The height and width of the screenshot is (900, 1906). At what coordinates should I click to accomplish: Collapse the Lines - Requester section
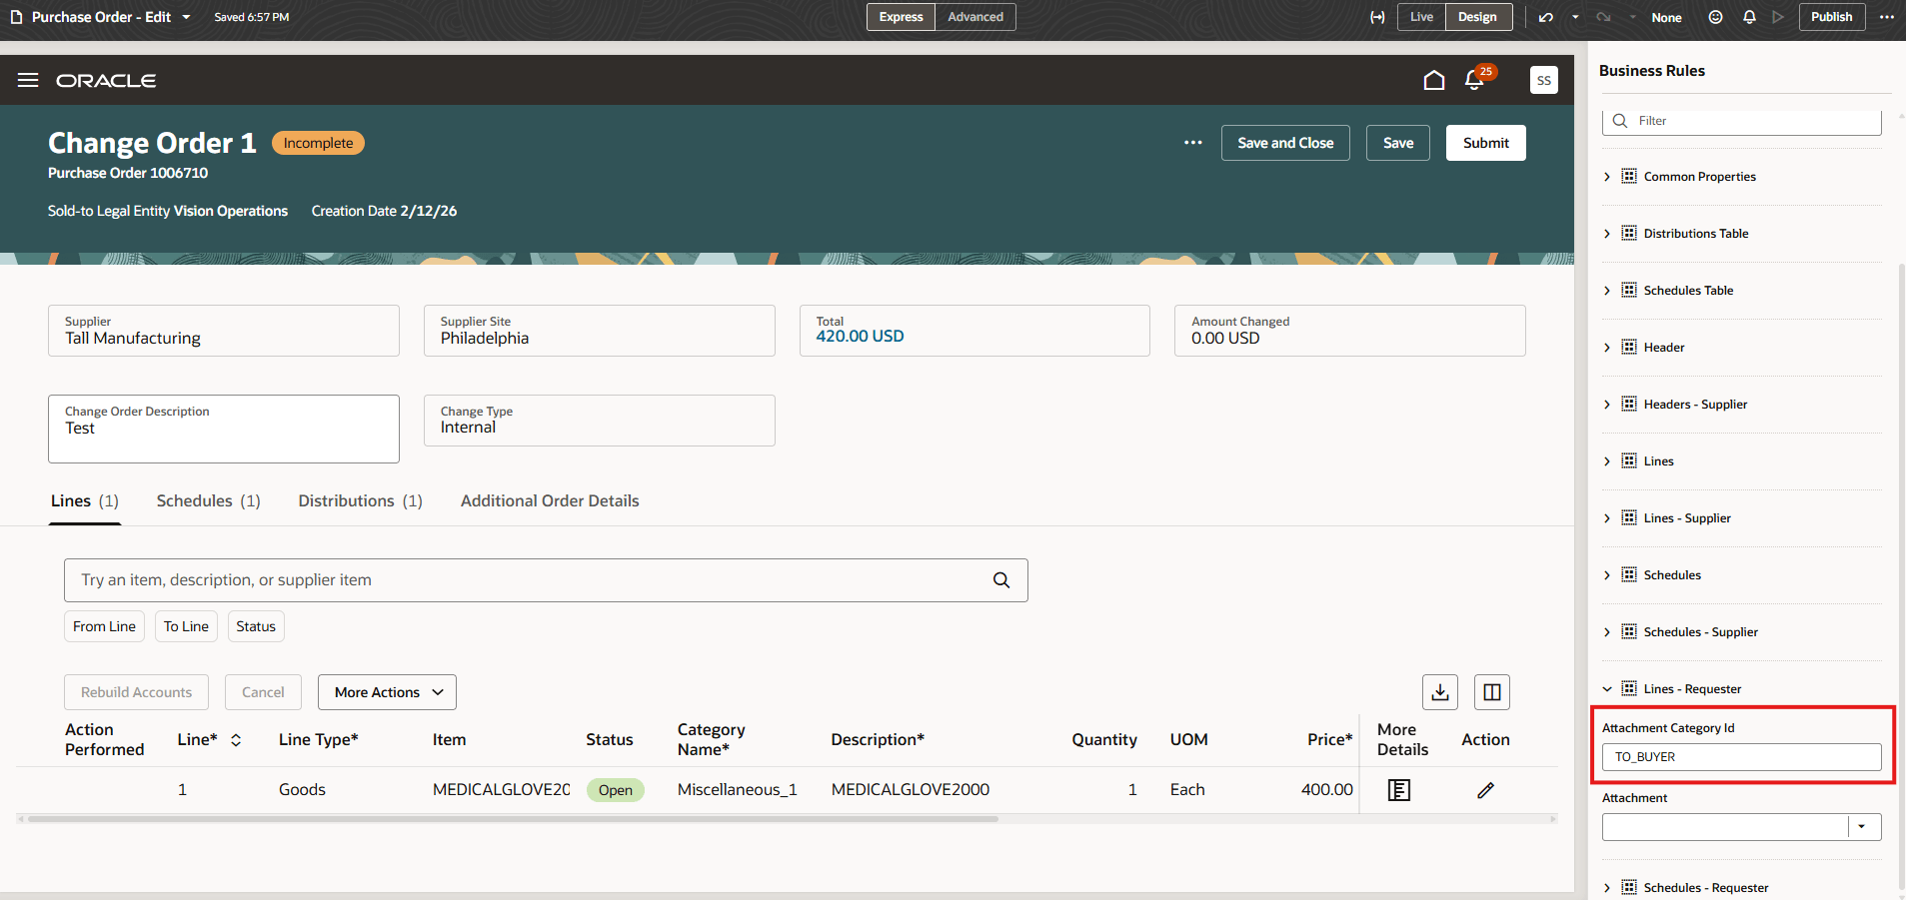(1607, 688)
